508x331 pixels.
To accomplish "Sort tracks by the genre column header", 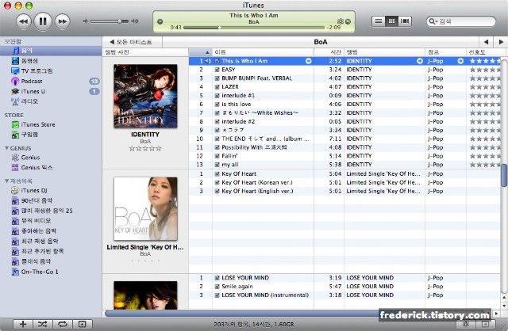I will (x=445, y=52).
